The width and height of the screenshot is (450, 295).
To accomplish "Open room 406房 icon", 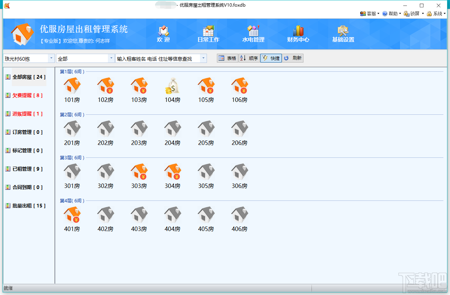I will (239, 215).
